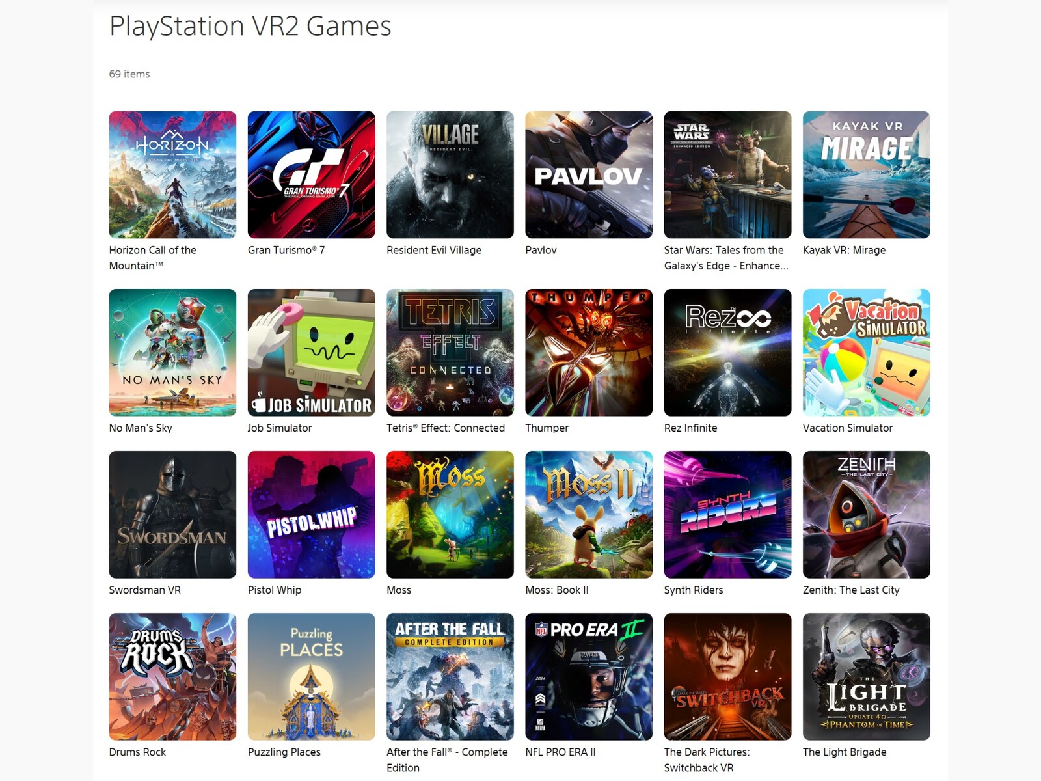The height and width of the screenshot is (781, 1041).
Task: Select the Tetris Effect: Connected tile
Action: click(450, 352)
